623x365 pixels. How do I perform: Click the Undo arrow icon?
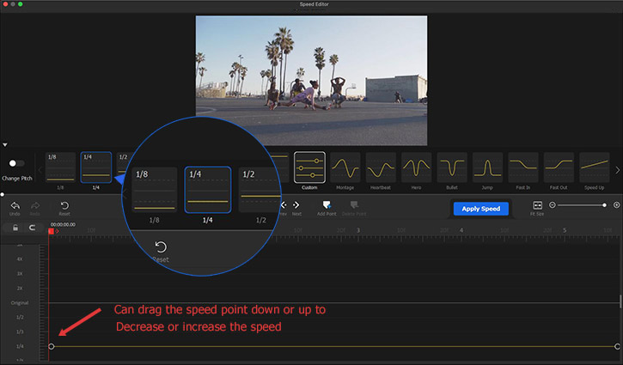click(x=15, y=205)
